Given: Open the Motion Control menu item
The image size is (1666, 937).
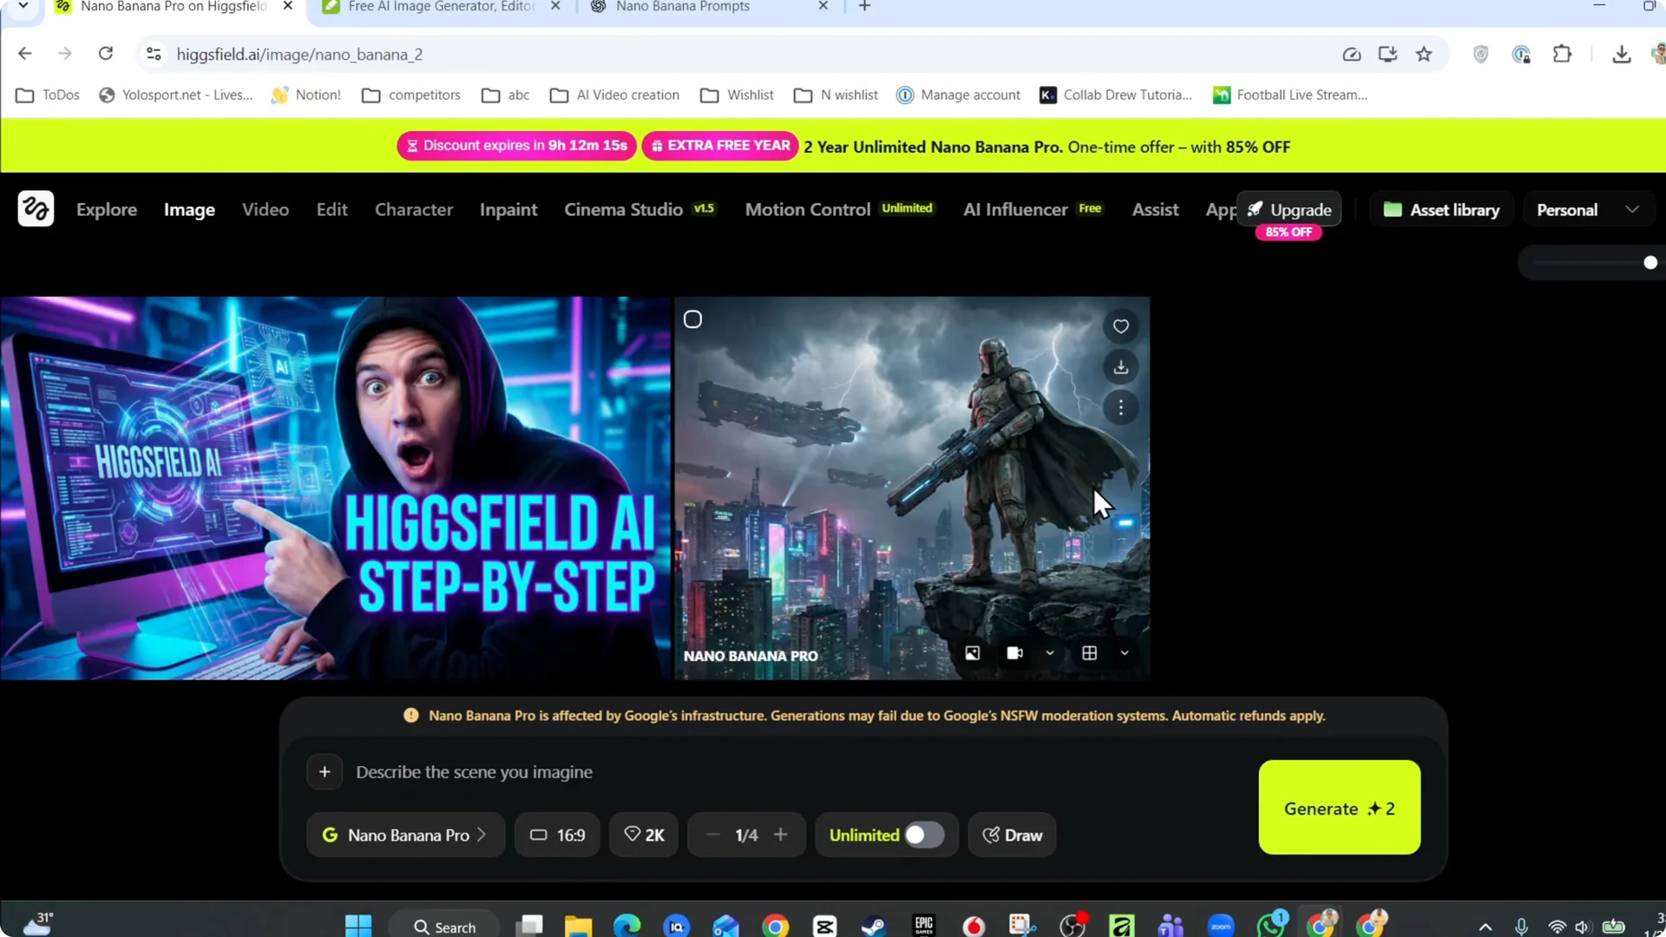Looking at the screenshot, I should click(808, 209).
